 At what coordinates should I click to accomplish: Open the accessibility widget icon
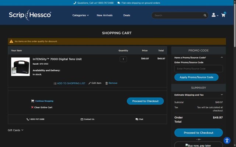pyautogui.click(x=227, y=140)
